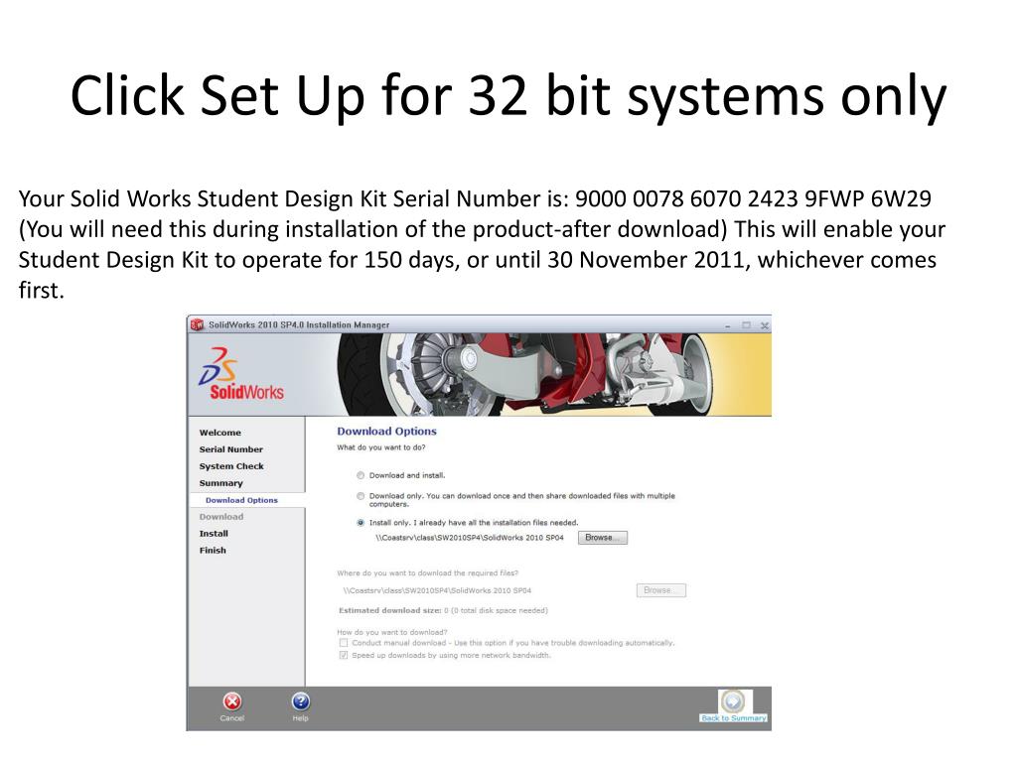This screenshot has width=1017, height=762.
Task: Click Browse next to install files path
Action: coord(603,538)
